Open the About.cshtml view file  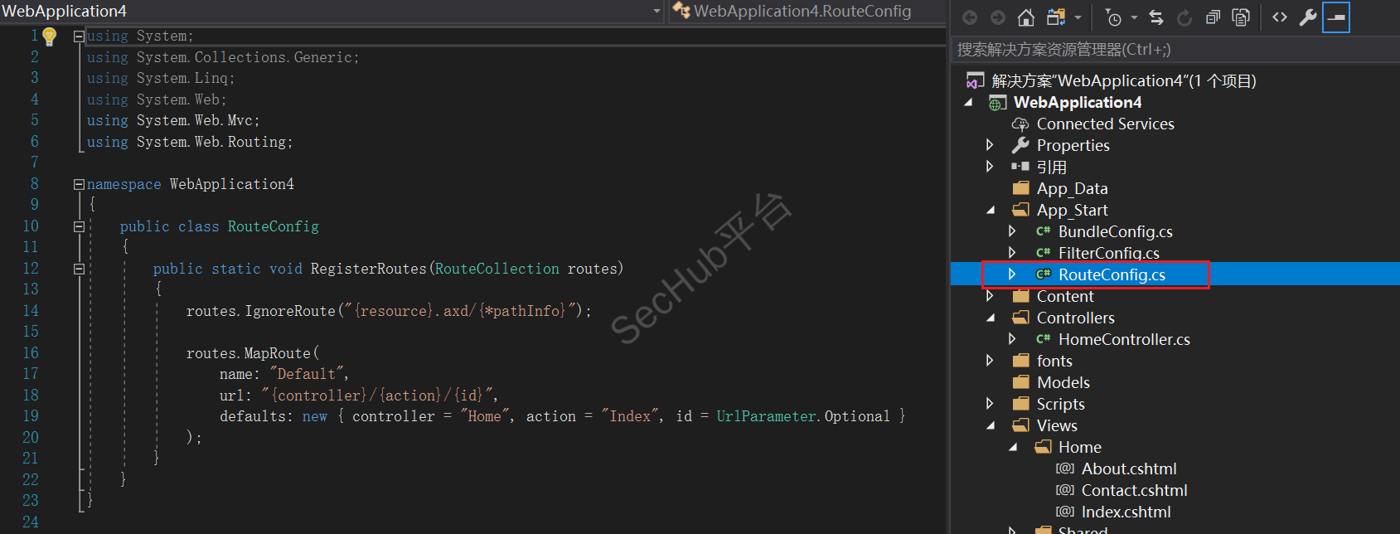1128,468
